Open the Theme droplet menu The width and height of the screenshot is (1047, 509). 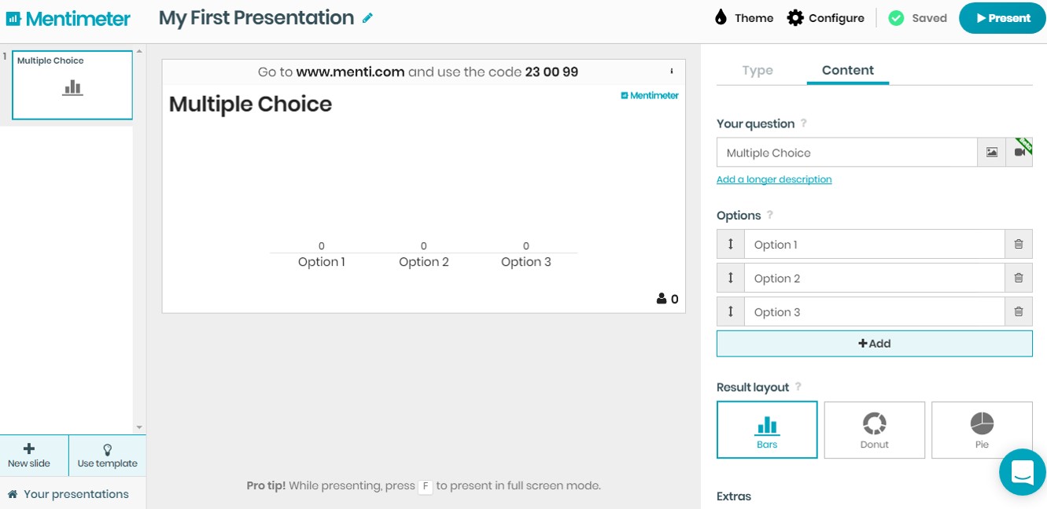click(744, 18)
